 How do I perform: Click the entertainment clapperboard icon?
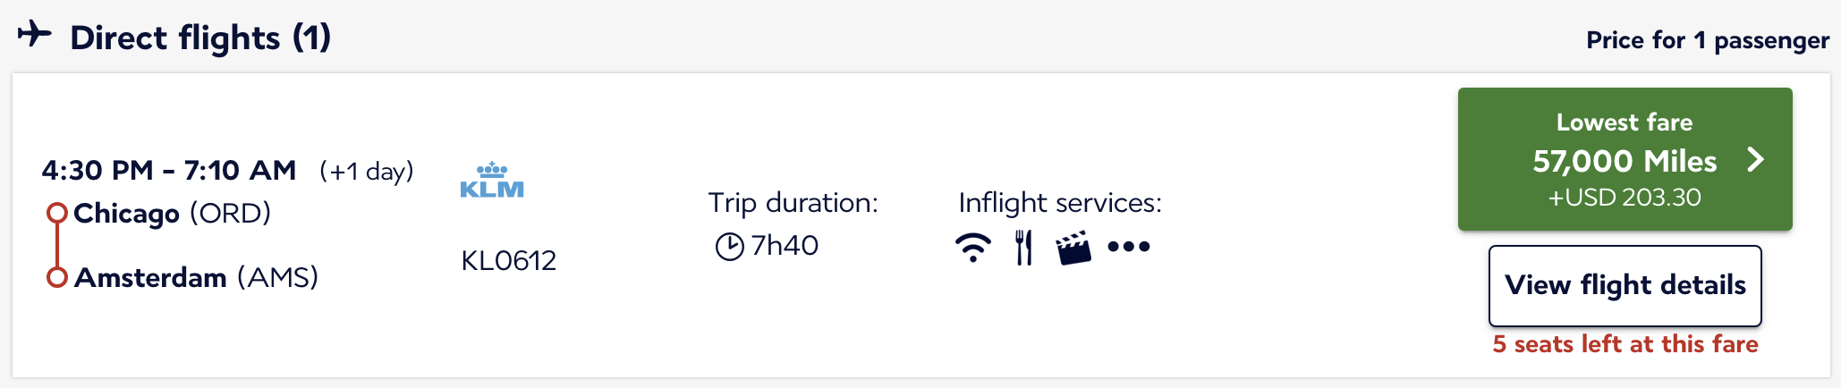click(1073, 248)
